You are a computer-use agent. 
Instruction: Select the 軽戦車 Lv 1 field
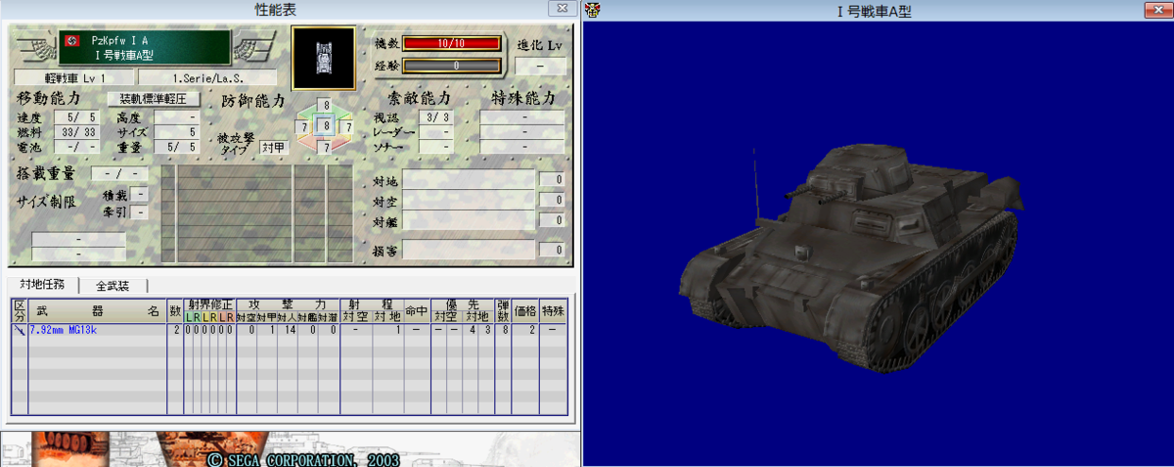pyautogui.click(x=73, y=77)
